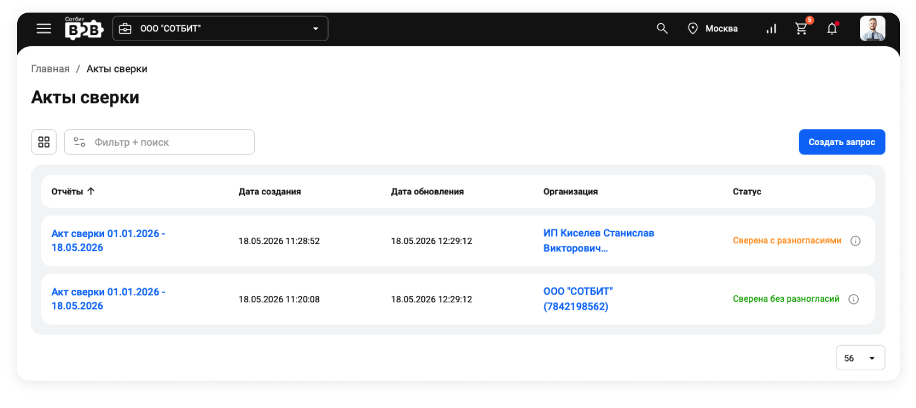Open the user profile avatar
Screen dimensions: 916x408
pos(872,29)
